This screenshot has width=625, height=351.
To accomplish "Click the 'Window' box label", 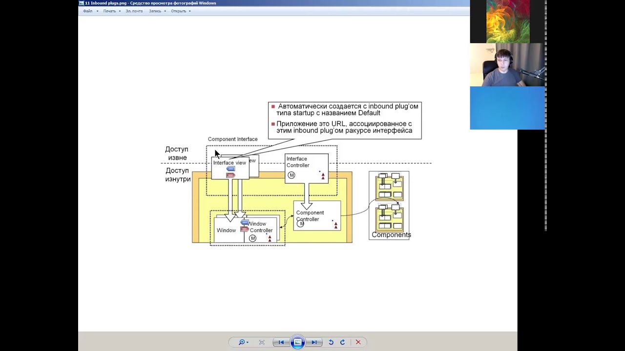I will 226,230.
